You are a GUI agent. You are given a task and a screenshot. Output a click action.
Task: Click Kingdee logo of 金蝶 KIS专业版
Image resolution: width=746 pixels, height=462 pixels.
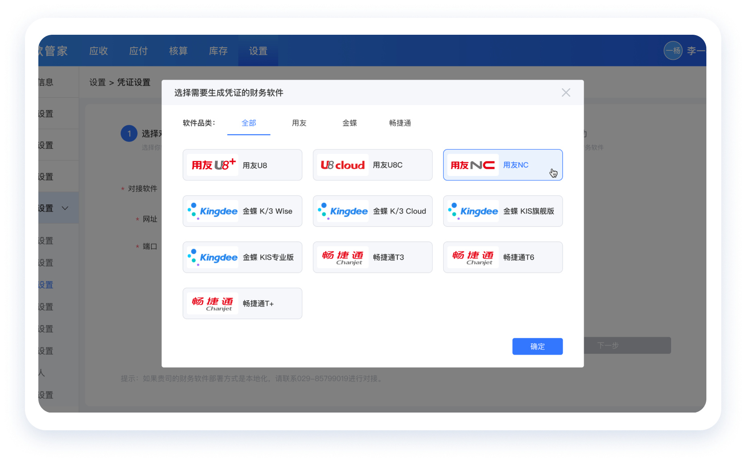coord(212,257)
